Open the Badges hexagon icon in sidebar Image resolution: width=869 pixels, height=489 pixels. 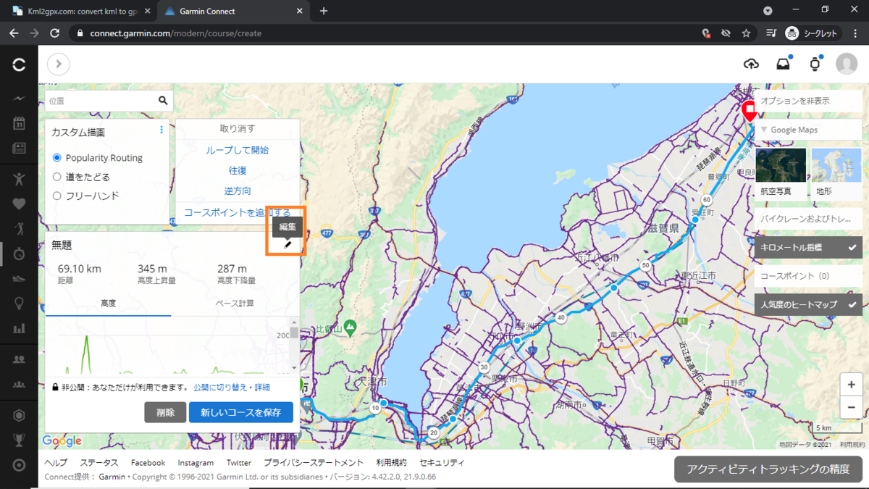click(x=19, y=415)
